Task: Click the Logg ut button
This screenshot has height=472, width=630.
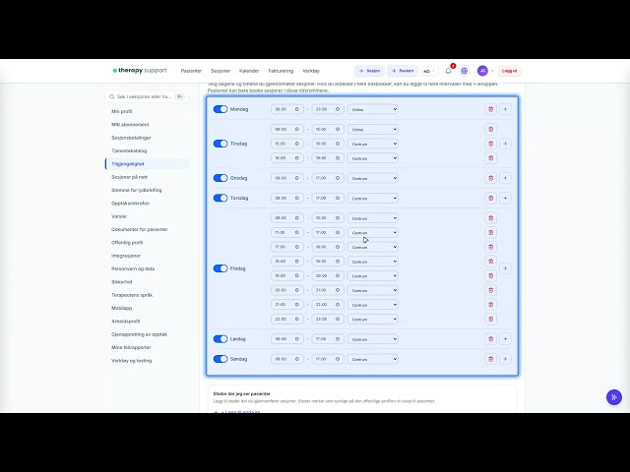Action: (510, 71)
